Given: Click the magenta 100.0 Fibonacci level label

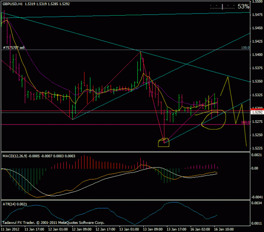Looking at the screenshot, I should (x=245, y=122).
